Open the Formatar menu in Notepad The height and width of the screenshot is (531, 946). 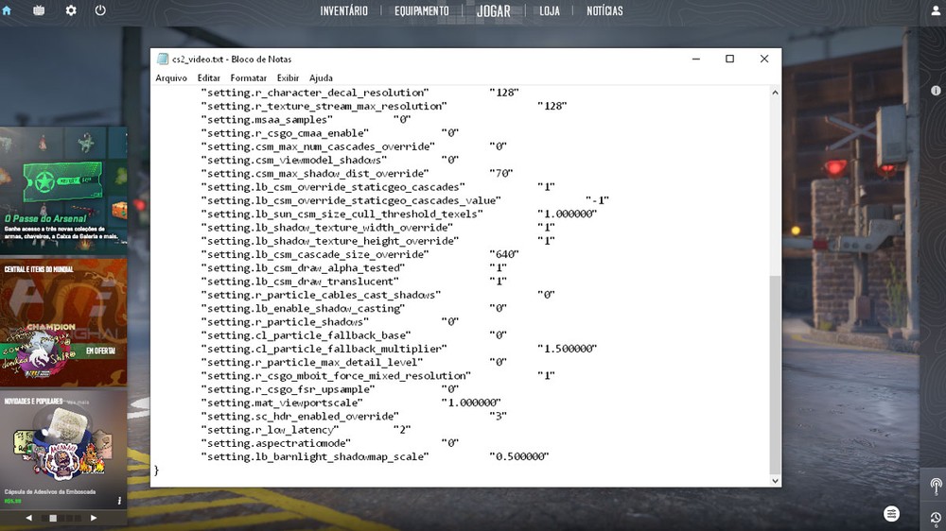(x=248, y=77)
